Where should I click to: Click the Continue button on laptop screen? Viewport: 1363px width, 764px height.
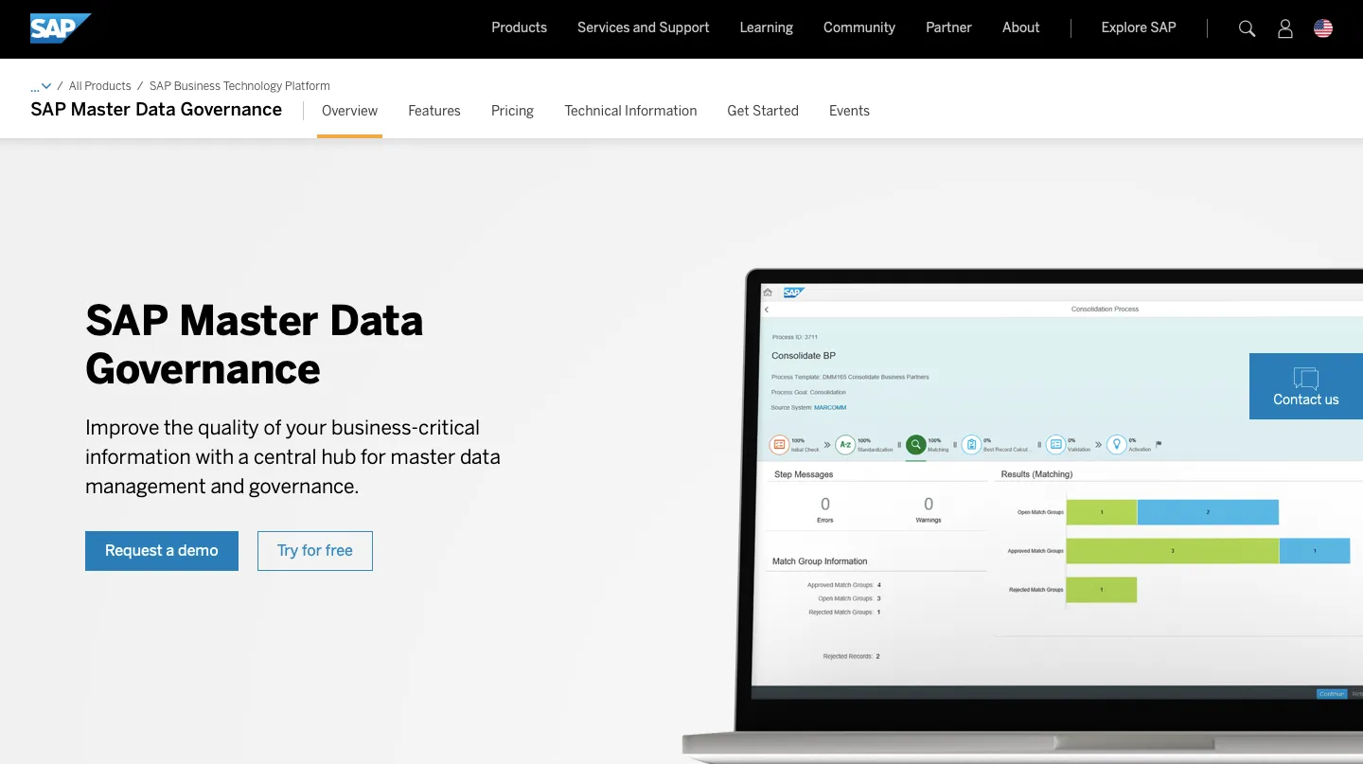(1332, 694)
